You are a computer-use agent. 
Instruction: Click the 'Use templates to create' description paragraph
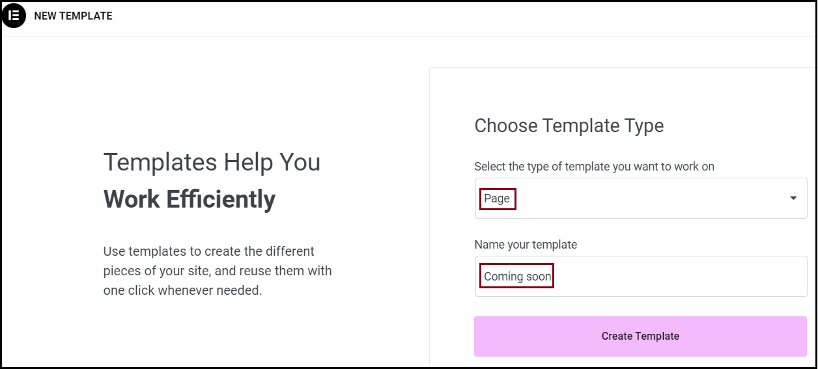coord(217,271)
